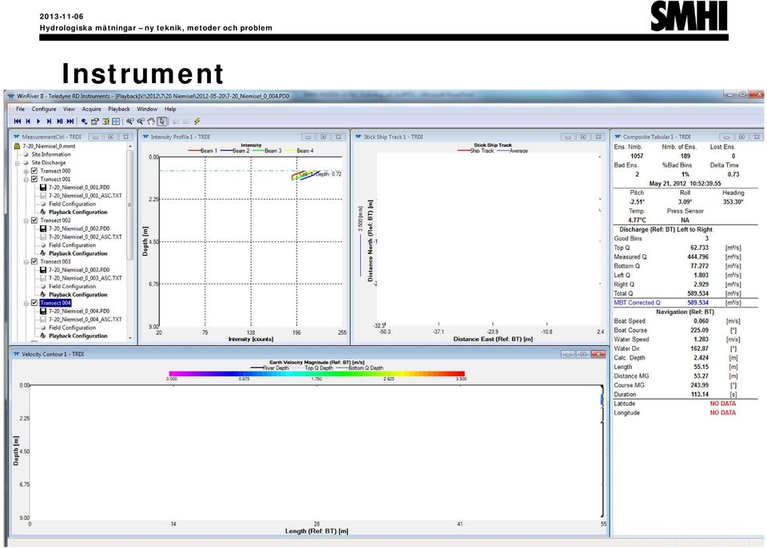Open the Window menu
767x548 pixels.
(147, 109)
